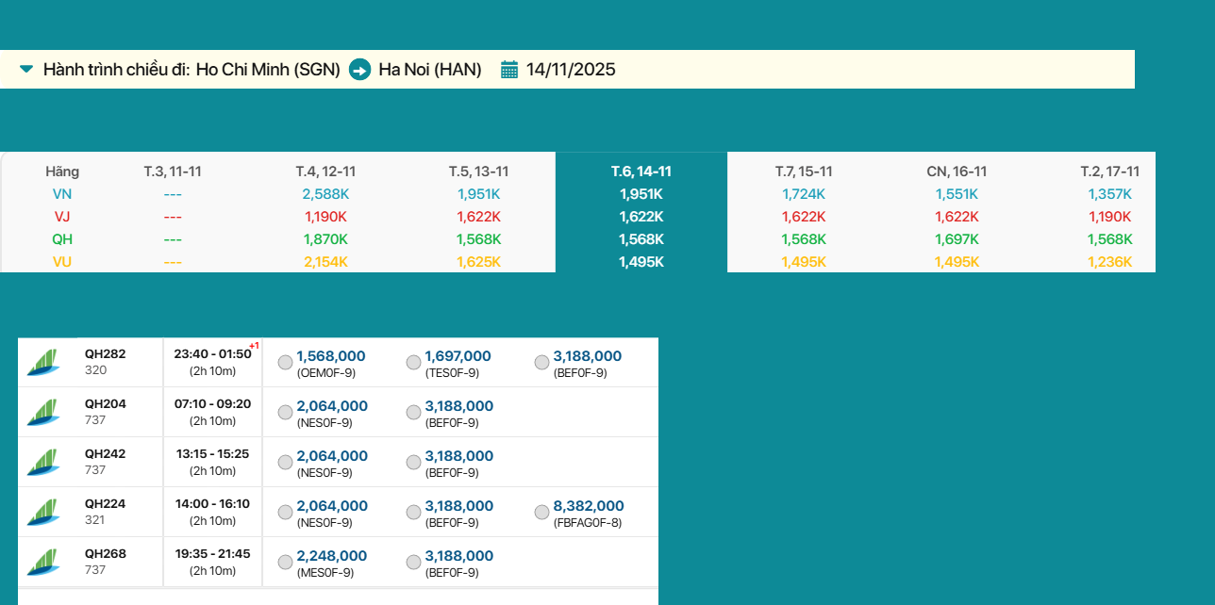This screenshot has height=605, width=1215.
Task: Select the 1,568,000 fare for QH282
Action: [285, 363]
